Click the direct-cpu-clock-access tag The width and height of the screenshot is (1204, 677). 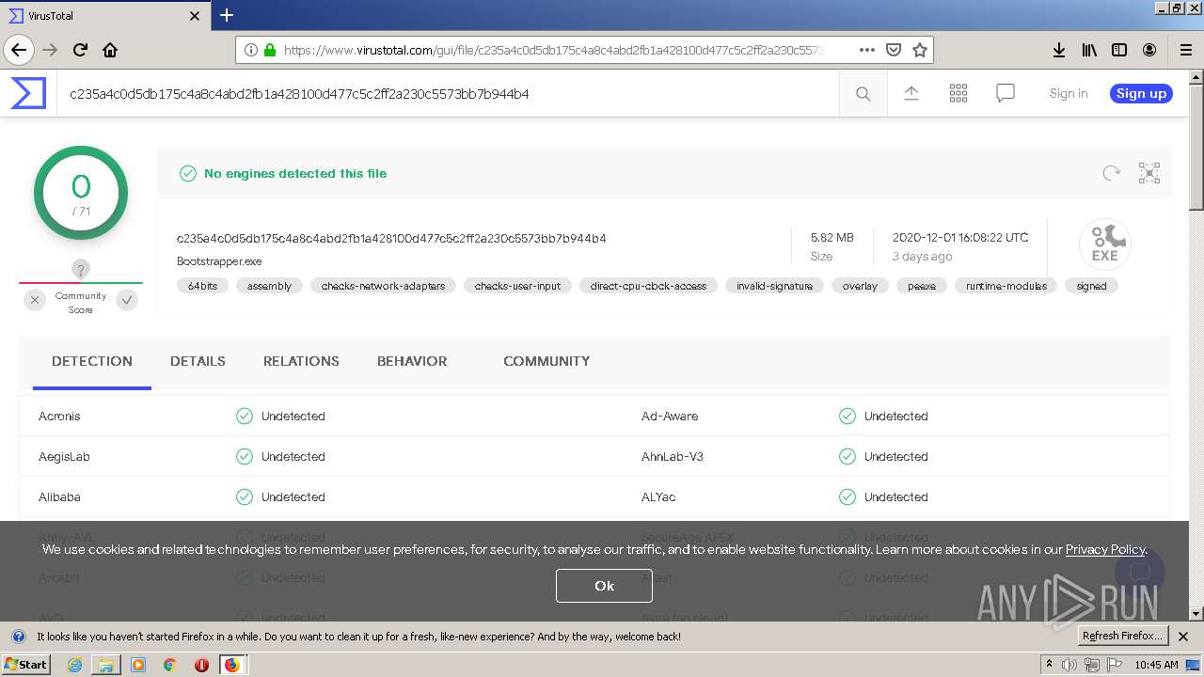click(648, 286)
